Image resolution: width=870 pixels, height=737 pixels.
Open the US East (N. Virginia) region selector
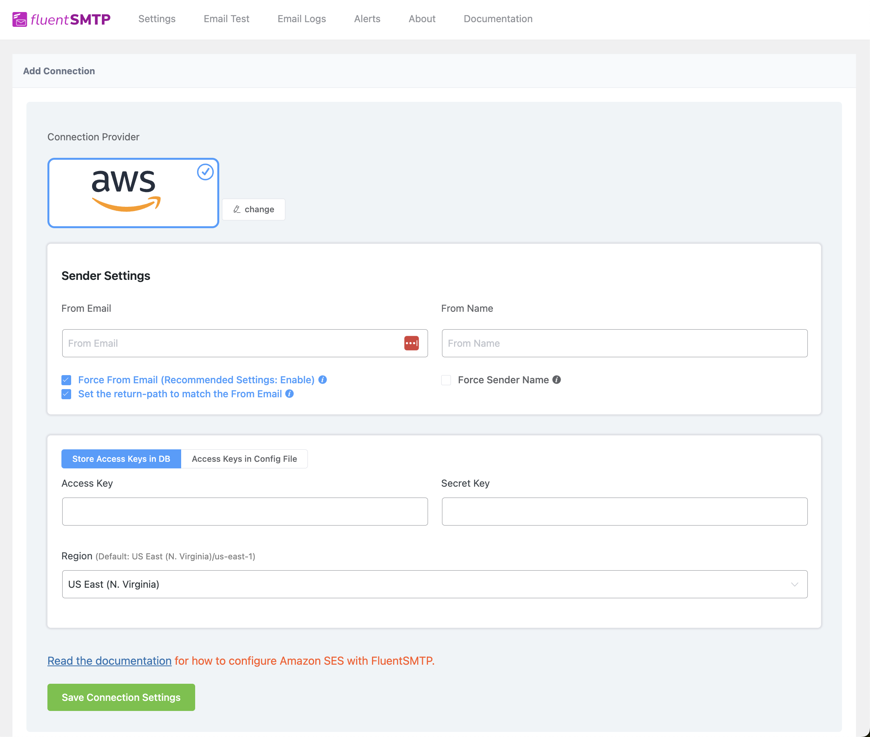coord(435,585)
